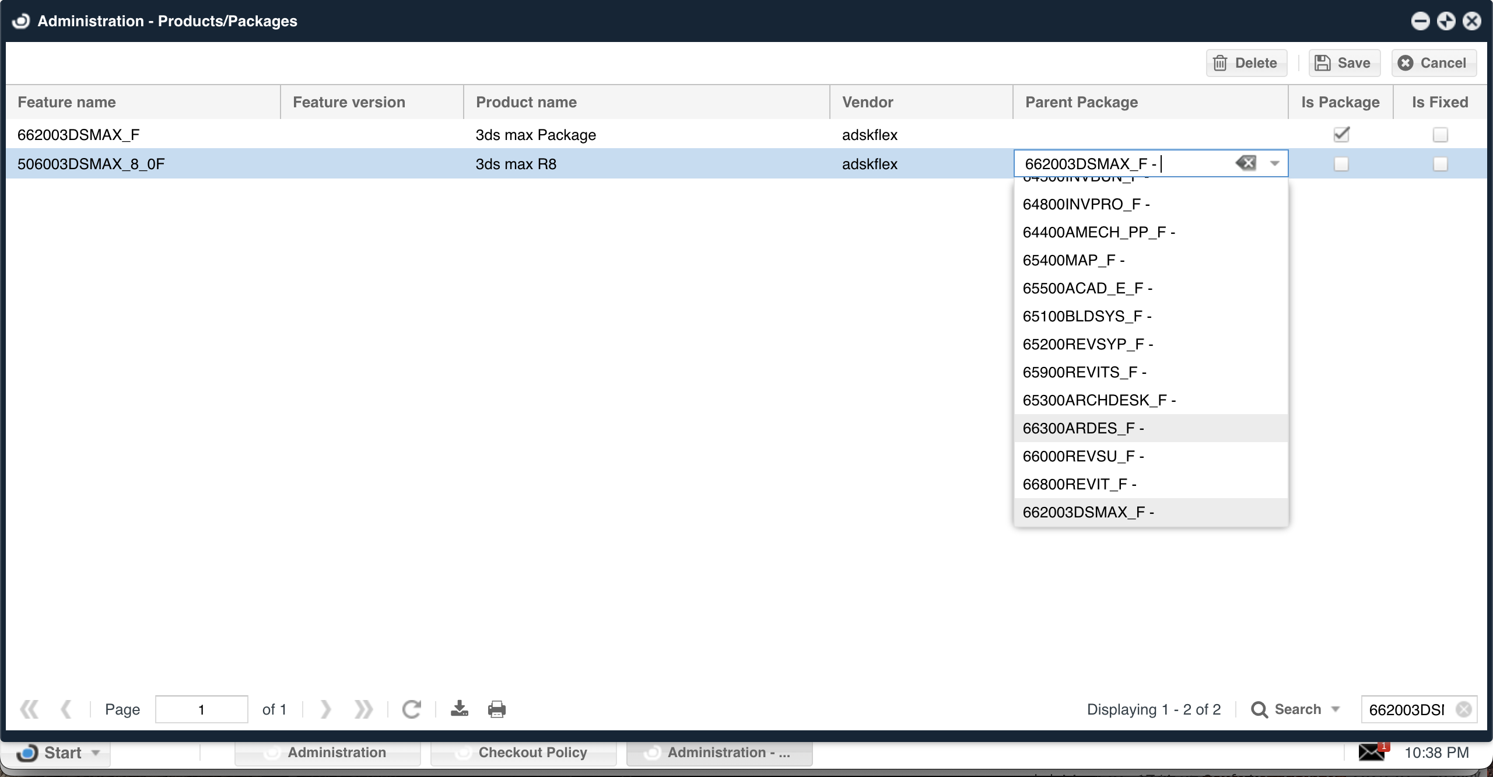The image size is (1493, 777).
Task: Clear the Parent Package combo field
Action: click(1246, 163)
